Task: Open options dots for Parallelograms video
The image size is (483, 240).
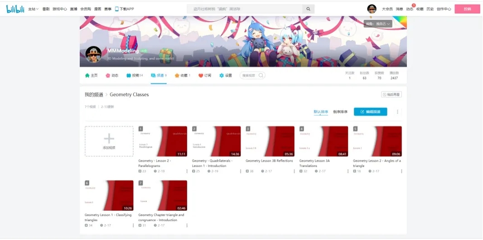Action: (x=187, y=171)
